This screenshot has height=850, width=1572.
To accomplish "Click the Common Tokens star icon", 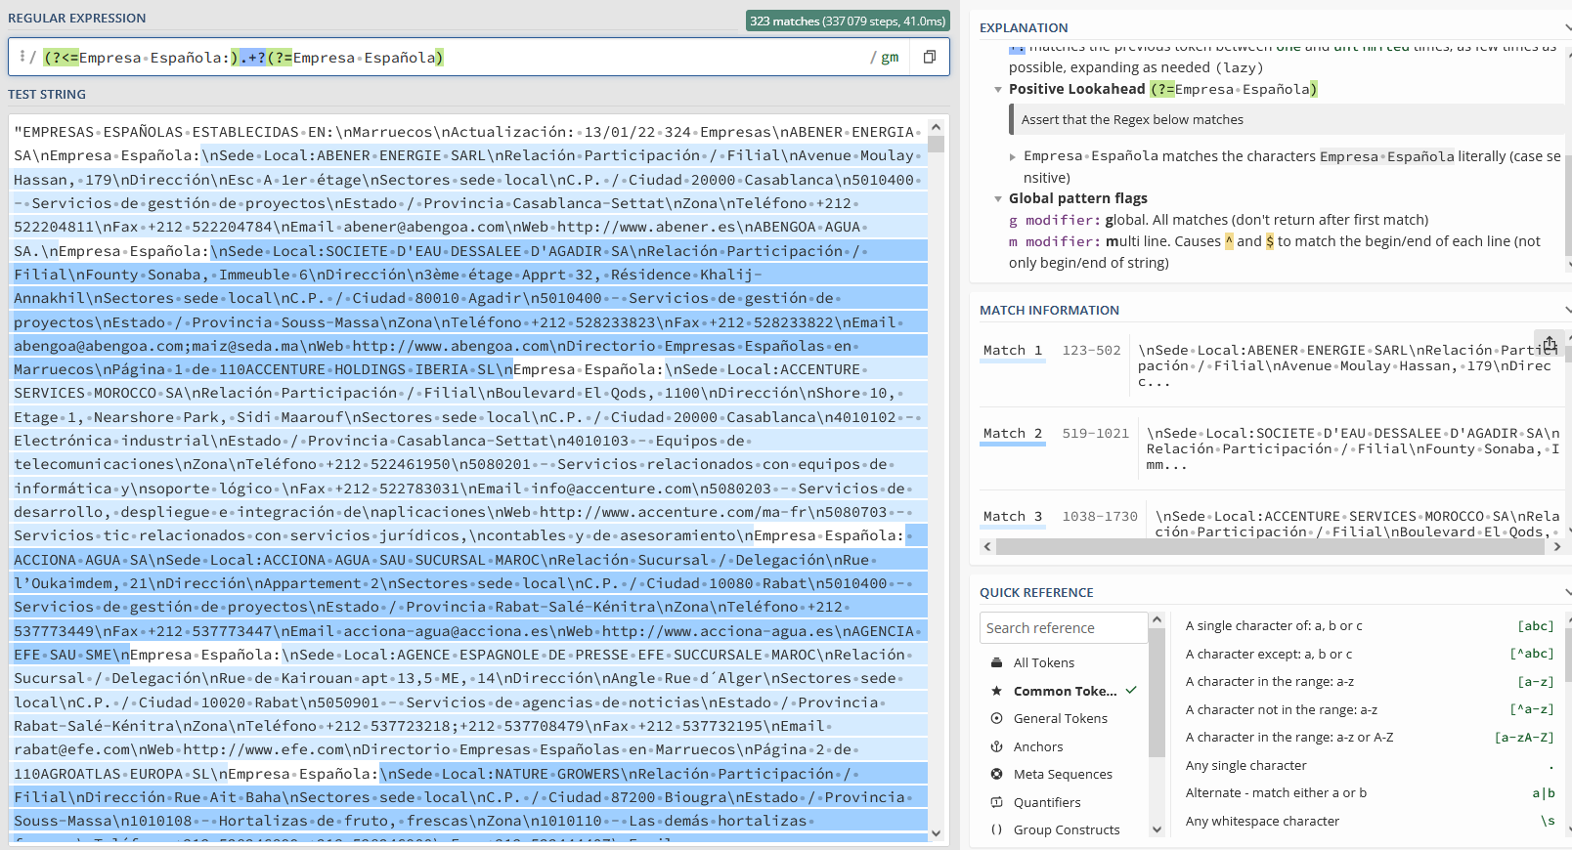I will click(996, 691).
